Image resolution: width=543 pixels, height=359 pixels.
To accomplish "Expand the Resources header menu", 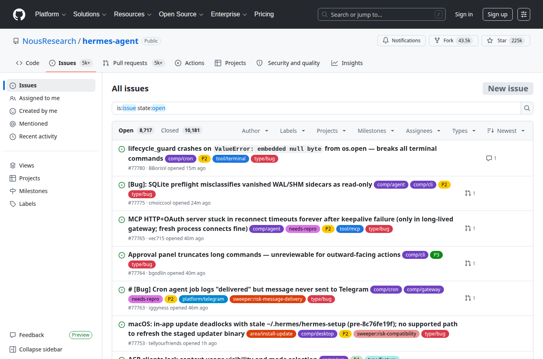I will (133, 14).
